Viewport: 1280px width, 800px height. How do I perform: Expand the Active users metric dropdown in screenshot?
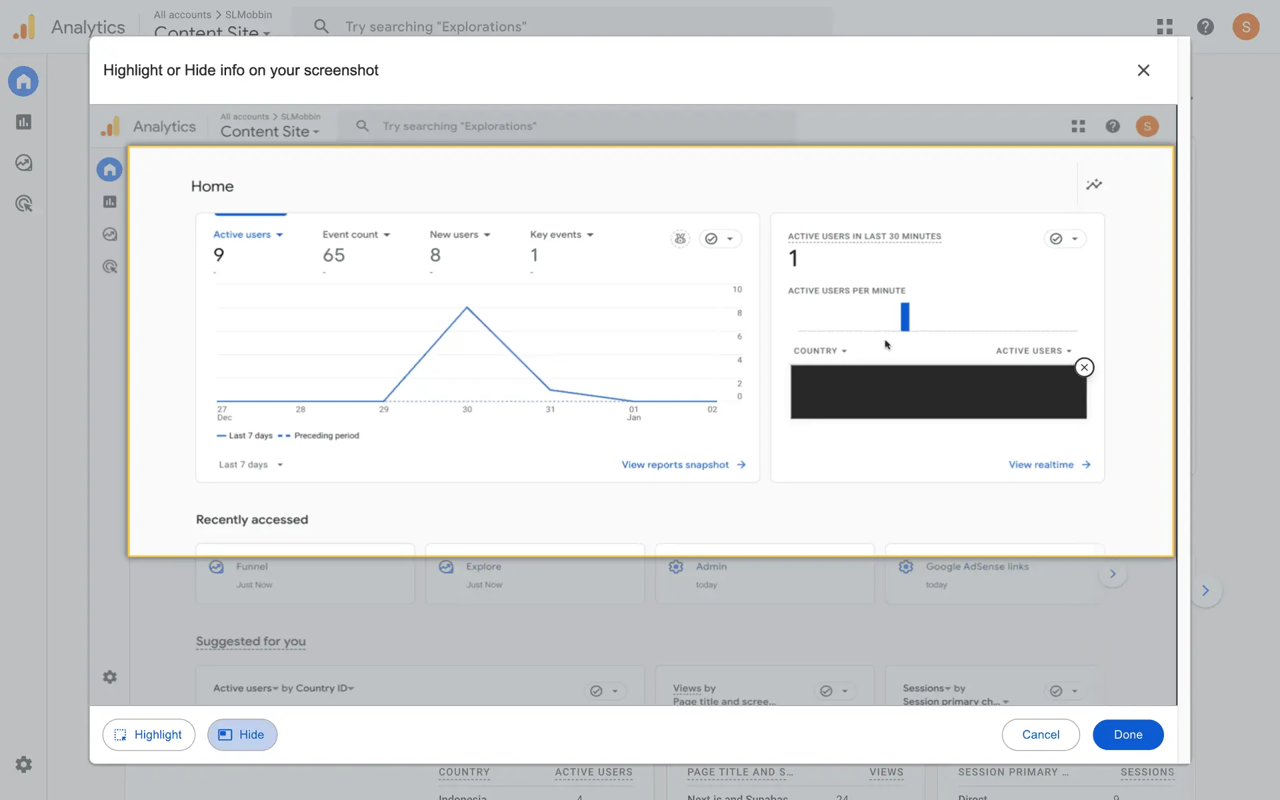[x=248, y=235]
